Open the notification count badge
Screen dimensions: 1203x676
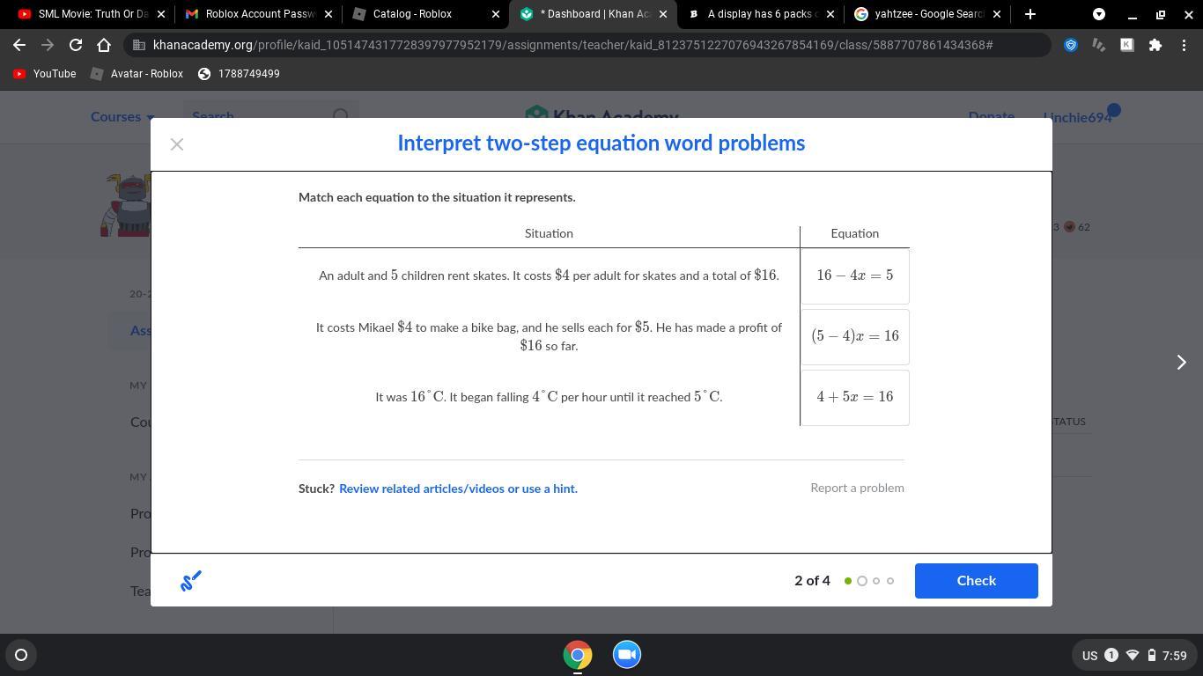coord(1111,655)
